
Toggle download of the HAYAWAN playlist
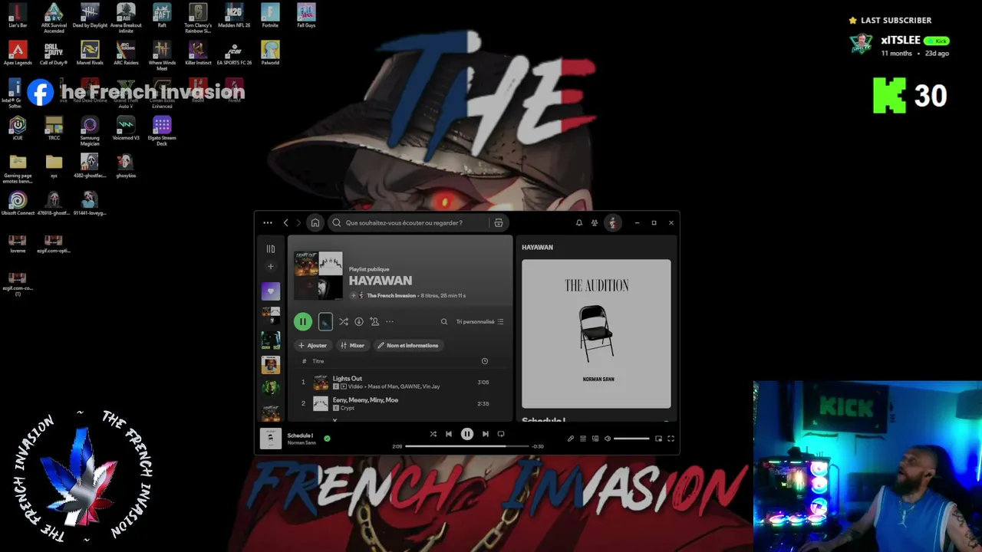[x=358, y=322]
